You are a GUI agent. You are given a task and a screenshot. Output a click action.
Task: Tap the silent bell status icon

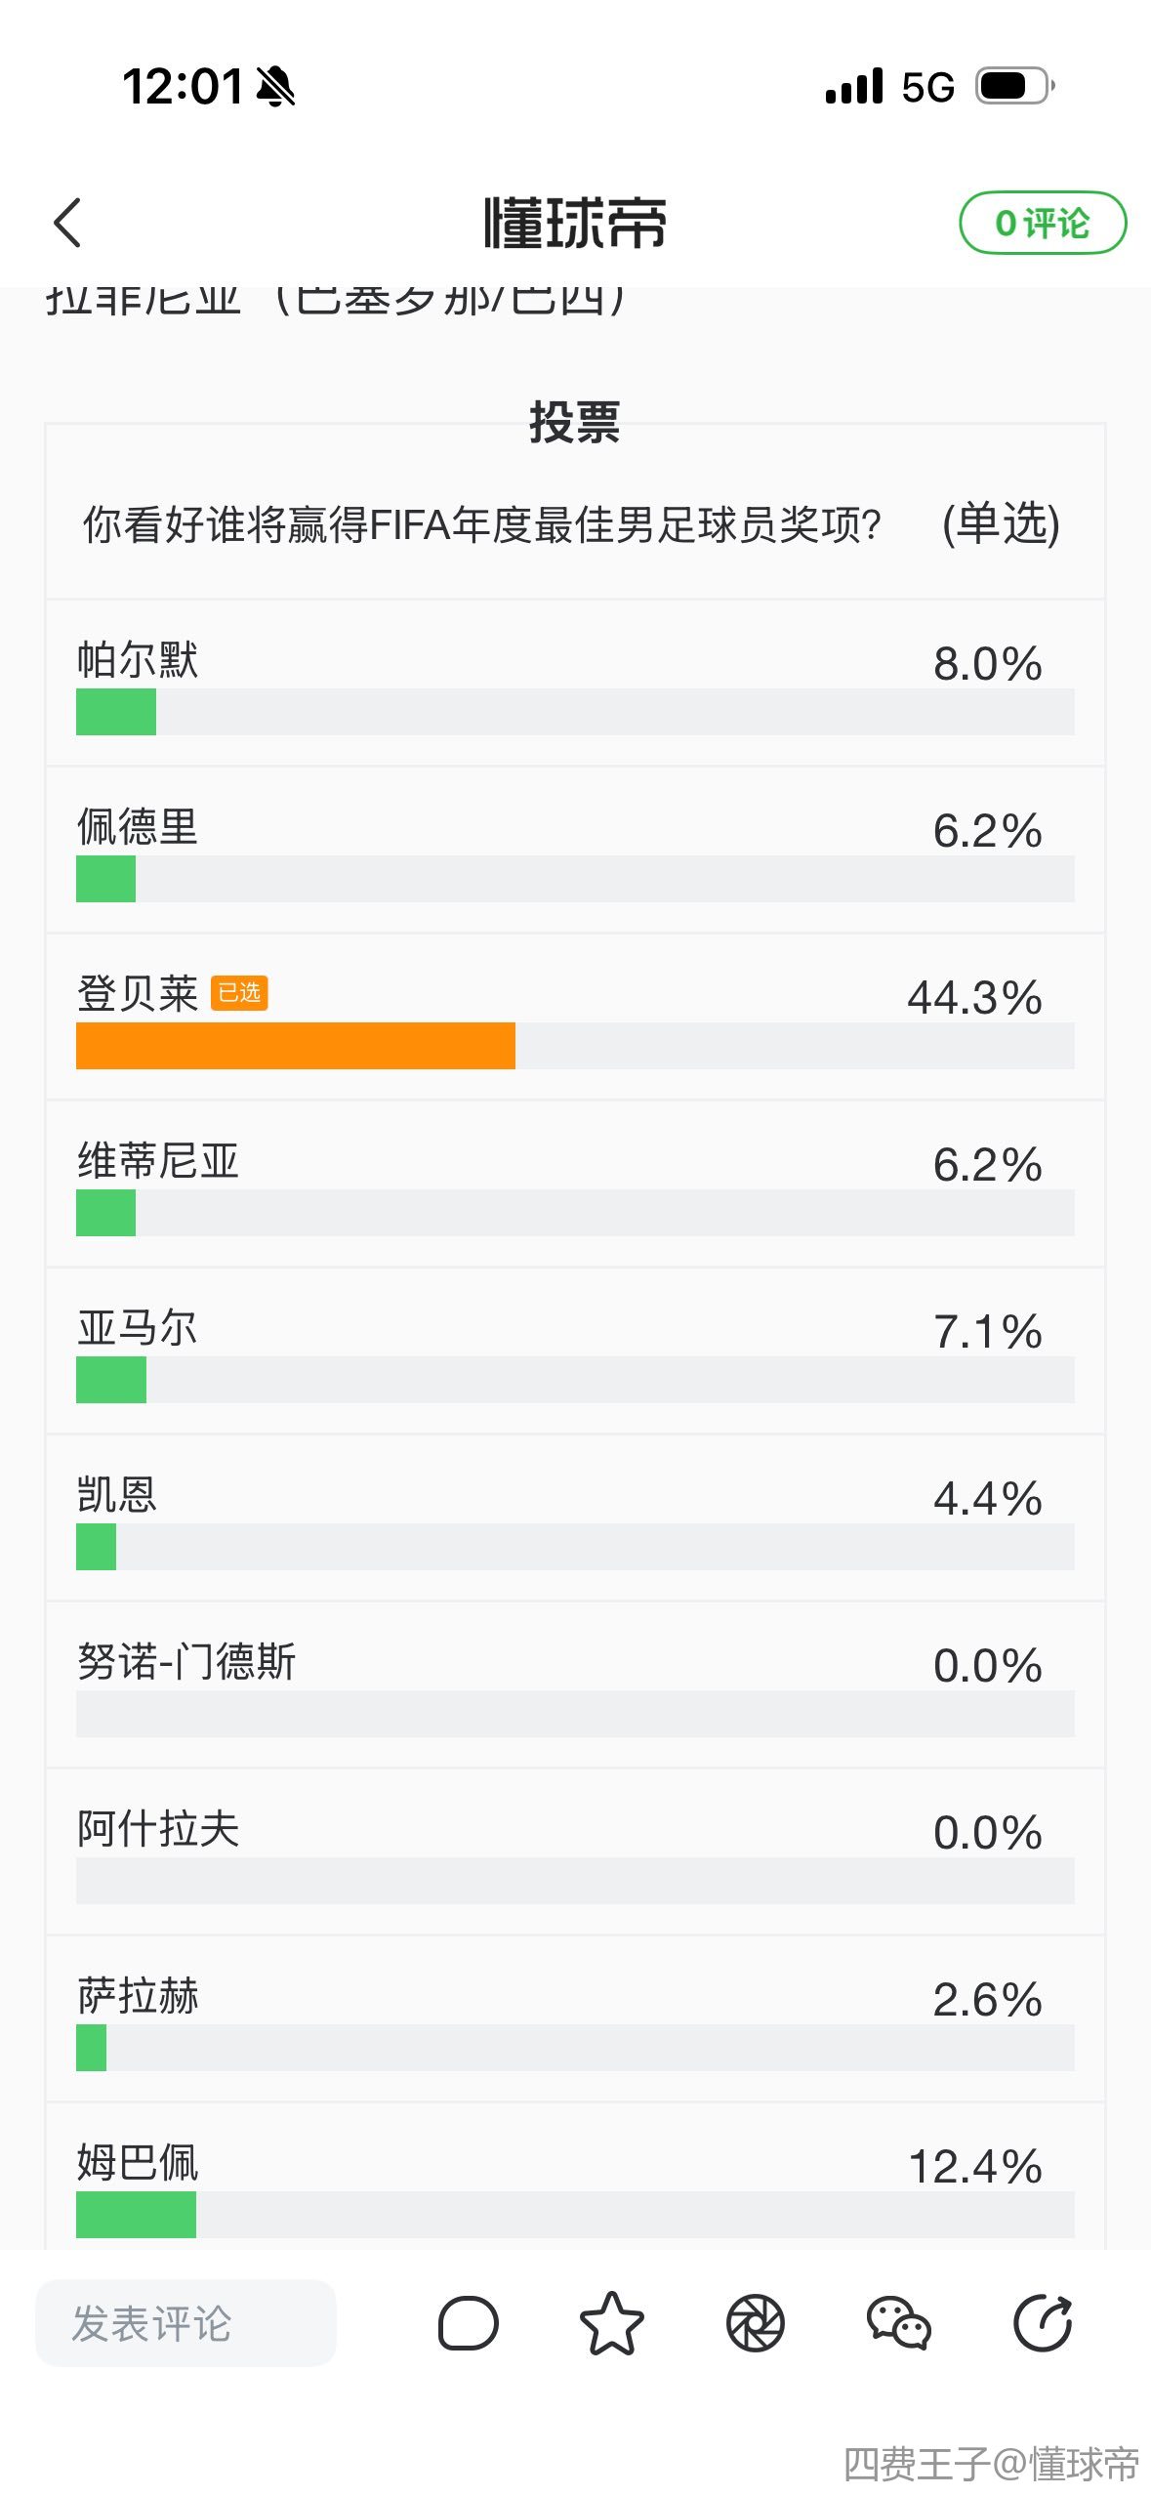275,86
